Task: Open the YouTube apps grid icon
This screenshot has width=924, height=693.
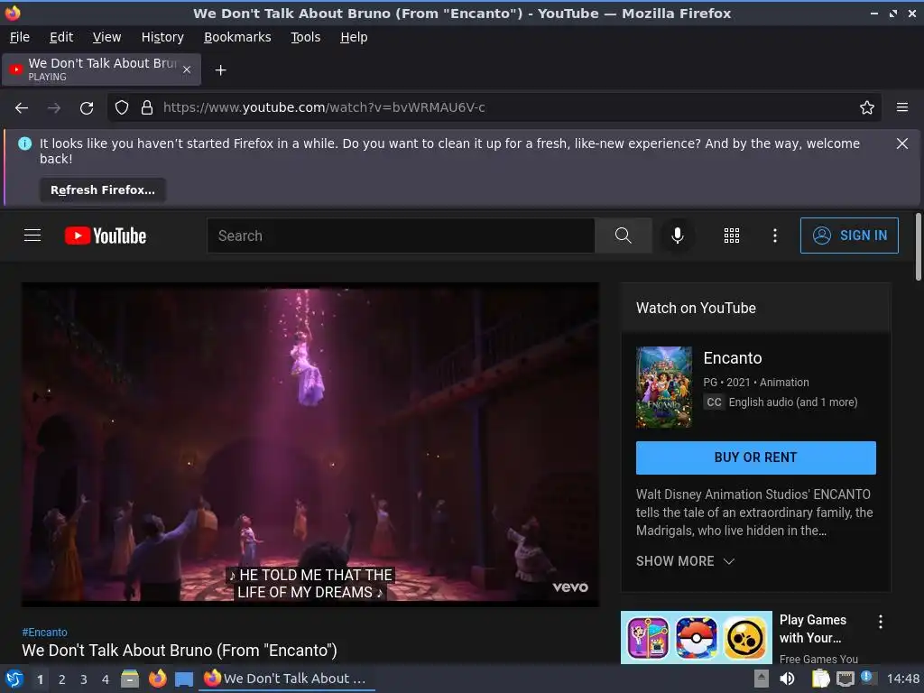Action: pos(731,236)
